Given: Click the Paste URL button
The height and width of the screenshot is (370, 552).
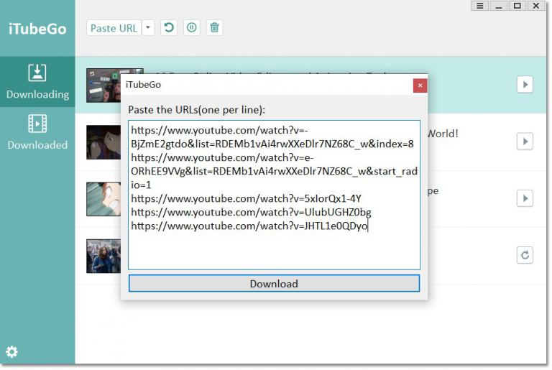Looking at the screenshot, I should pyautogui.click(x=114, y=28).
